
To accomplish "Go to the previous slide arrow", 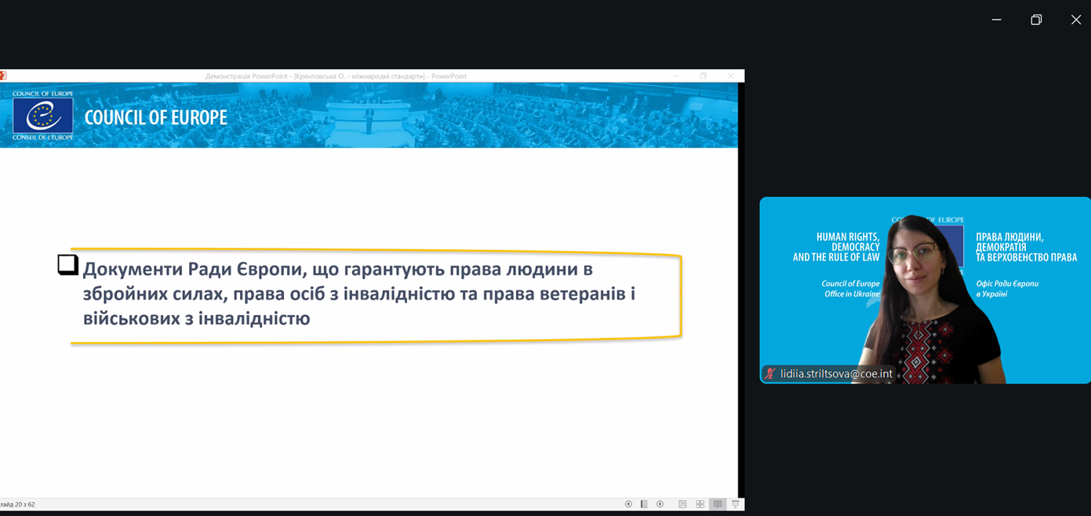I will click(x=628, y=504).
